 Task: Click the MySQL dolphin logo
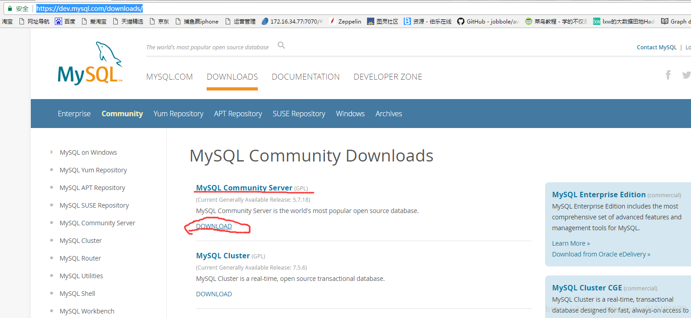pyautogui.click(x=90, y=63)
